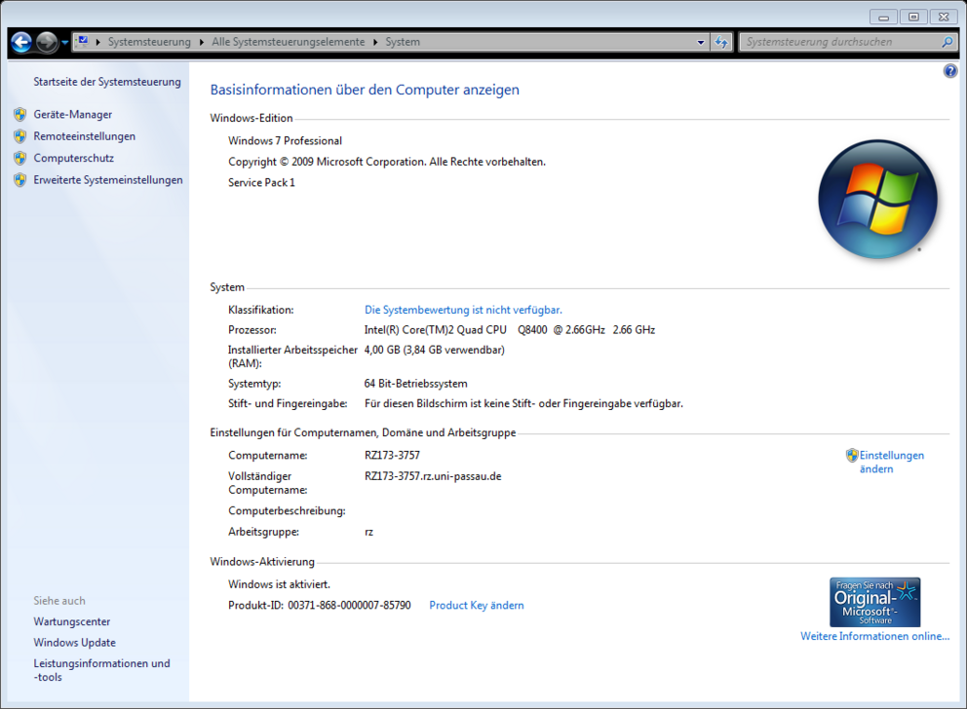Select System breadcrumb

(403, 43)
